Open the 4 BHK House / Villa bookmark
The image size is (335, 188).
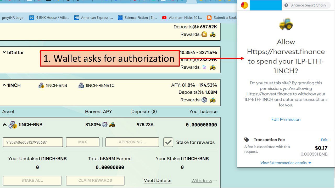pyautogui.click(x=49, y=18)
